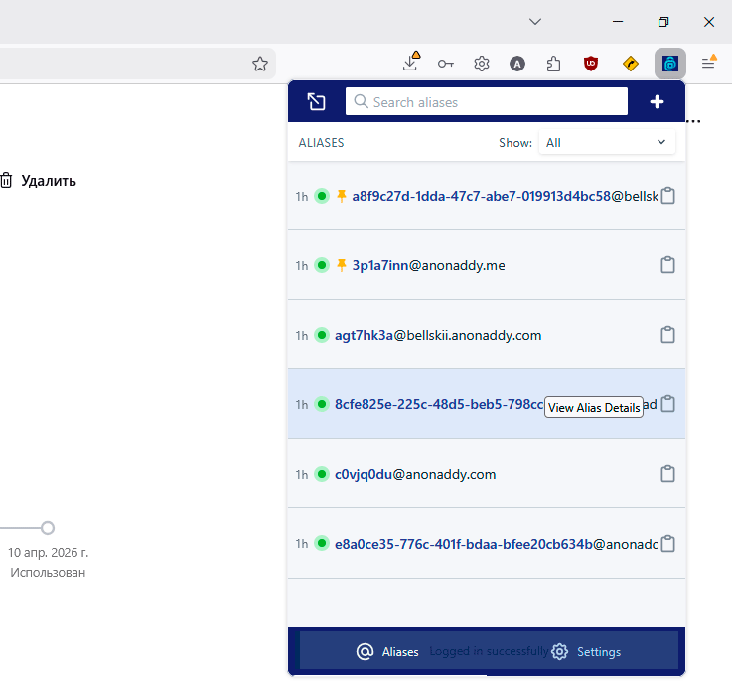
Task: Toggle active status of a8f9c27d alias
Action: point(322,196)
